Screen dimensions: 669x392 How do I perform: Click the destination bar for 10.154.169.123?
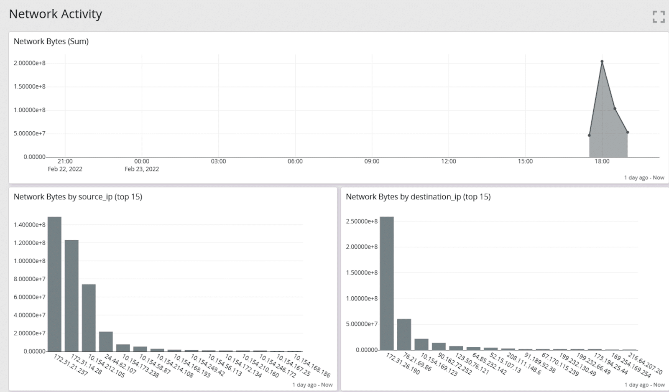[421, 344]
